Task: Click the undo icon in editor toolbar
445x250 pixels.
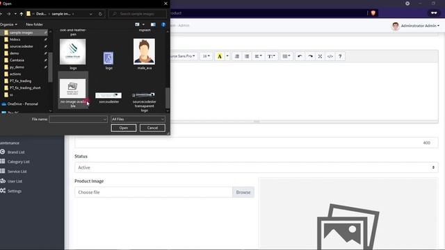Action: pyautogui.click(x=300, y=56)
